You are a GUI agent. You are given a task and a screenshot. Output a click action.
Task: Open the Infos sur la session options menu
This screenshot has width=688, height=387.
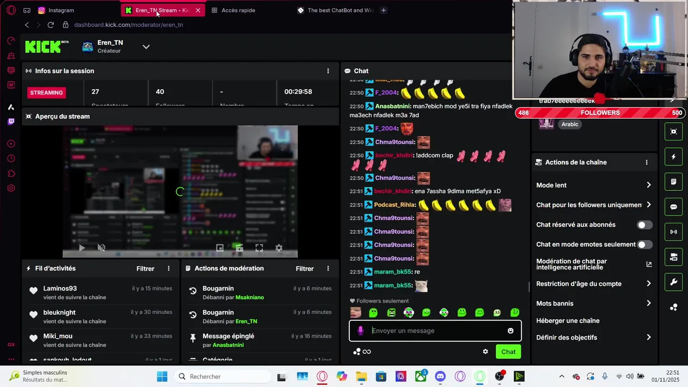[x=328, y=71]
